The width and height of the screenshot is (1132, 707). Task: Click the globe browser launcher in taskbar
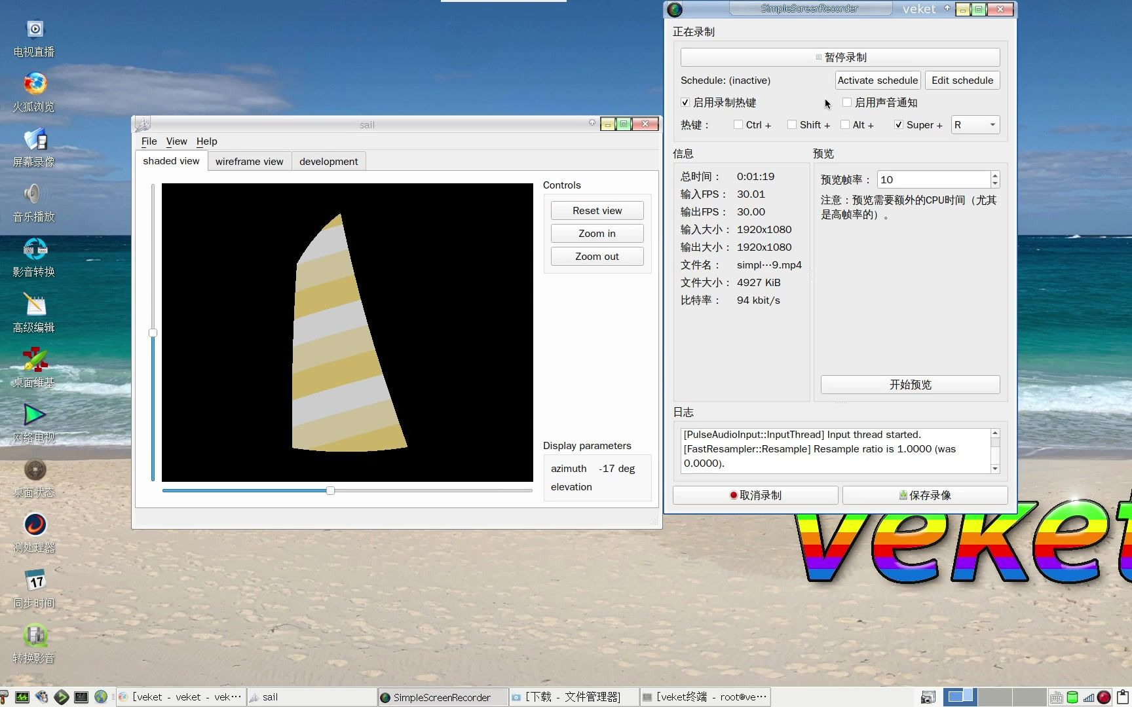[101, 697]
